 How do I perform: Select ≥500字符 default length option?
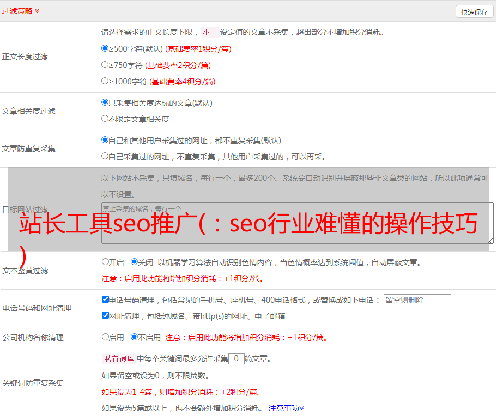pyautogui.click(x=105, y=48)
